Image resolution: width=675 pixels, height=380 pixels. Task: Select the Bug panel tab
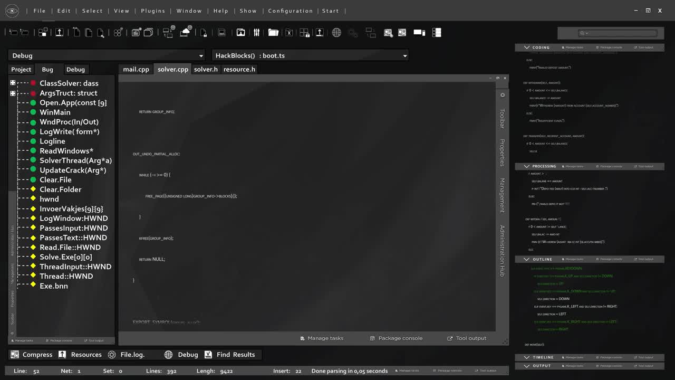[x=47, y=69]
